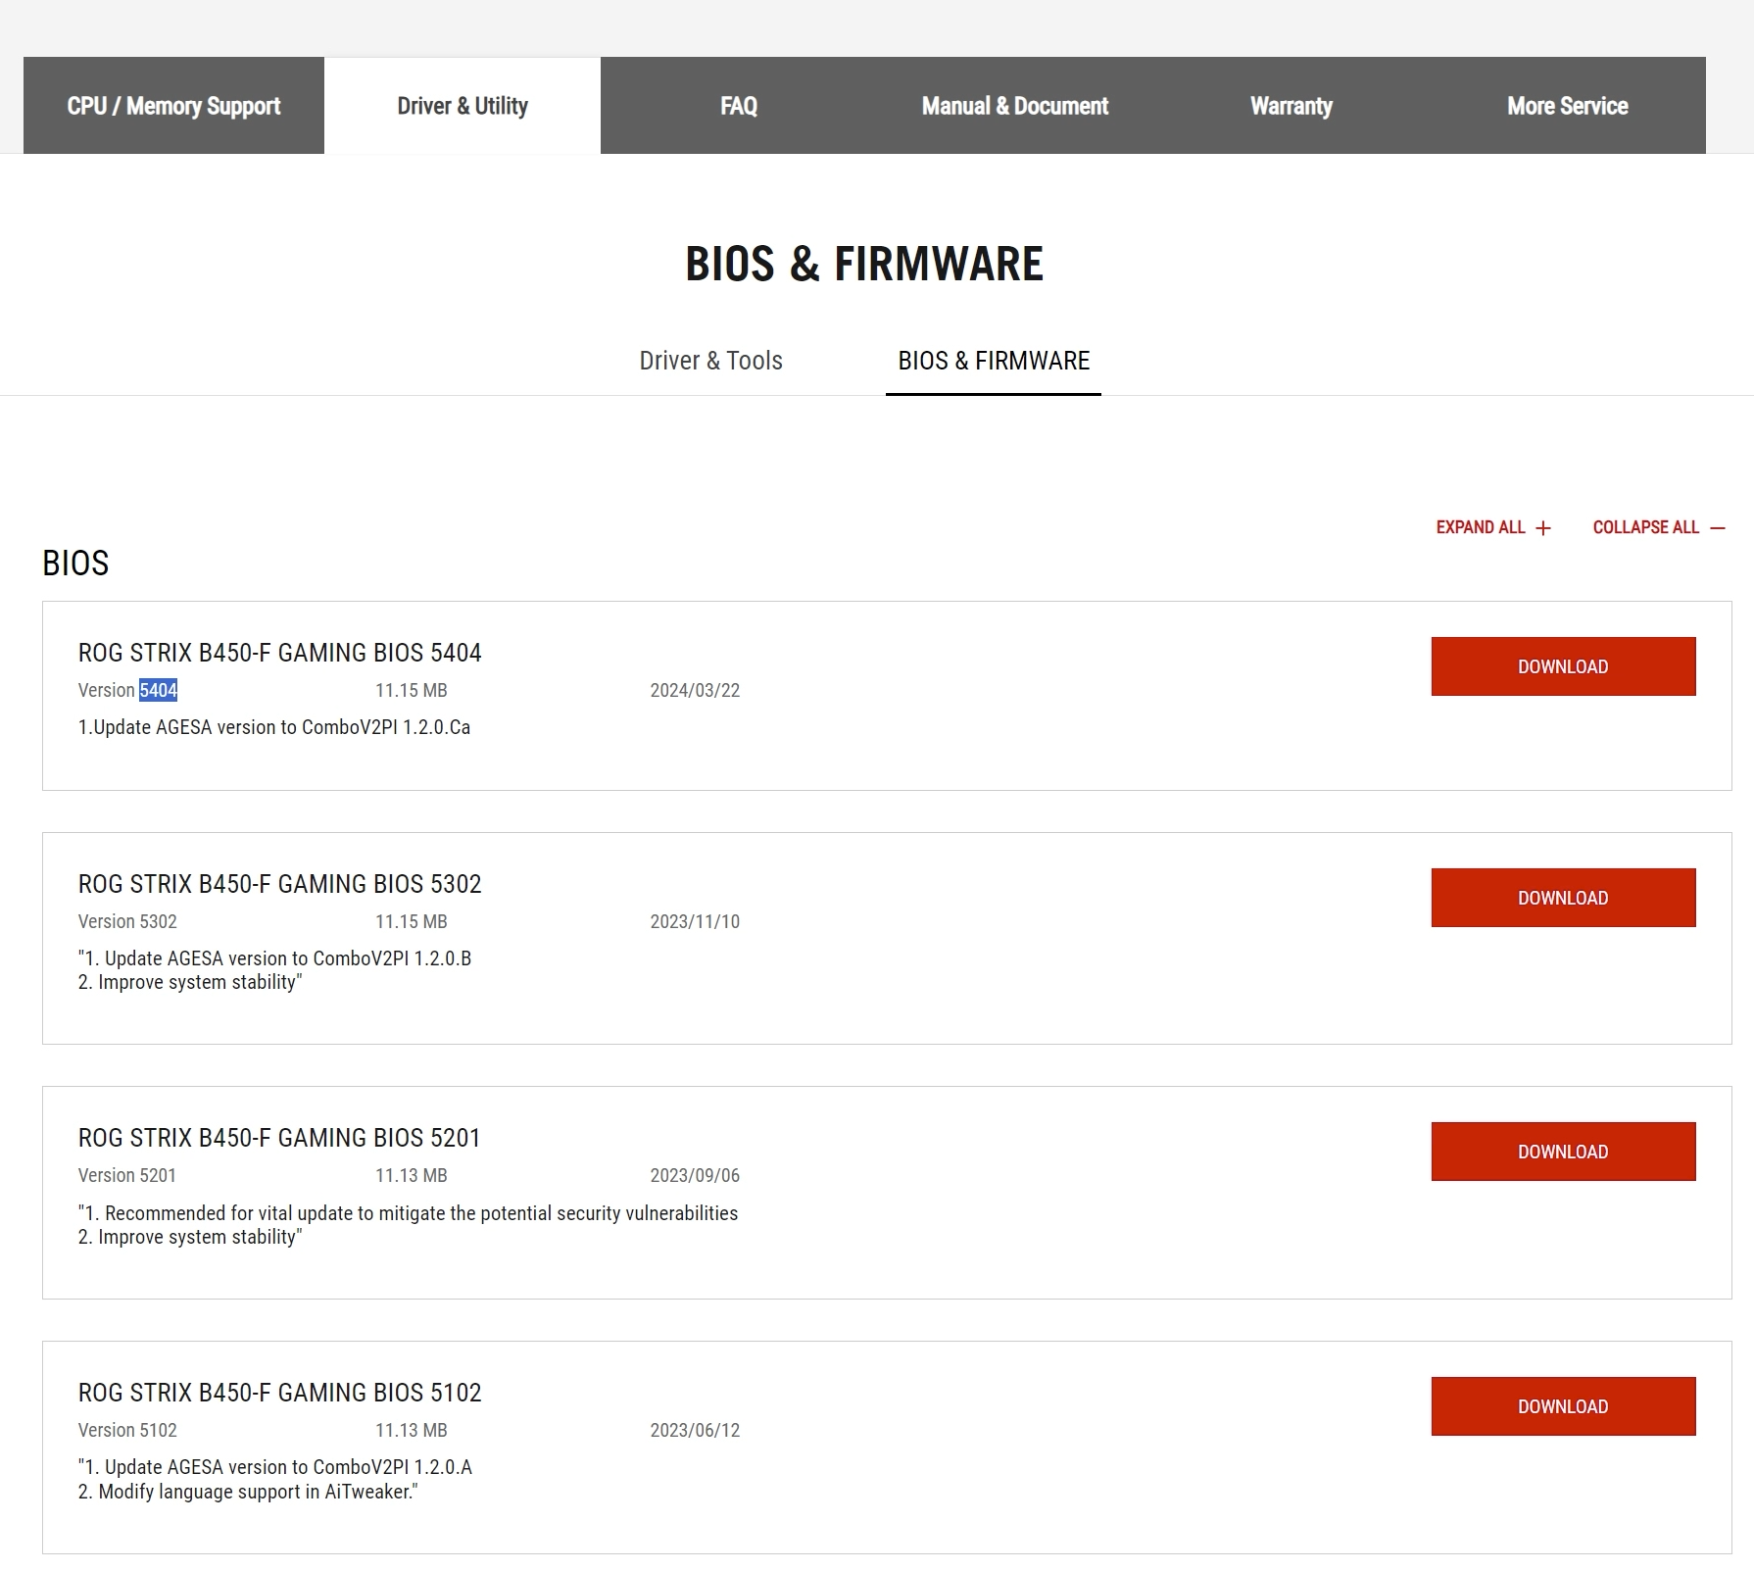
Task: Open the More Service tab
Action: point(1567,106)
